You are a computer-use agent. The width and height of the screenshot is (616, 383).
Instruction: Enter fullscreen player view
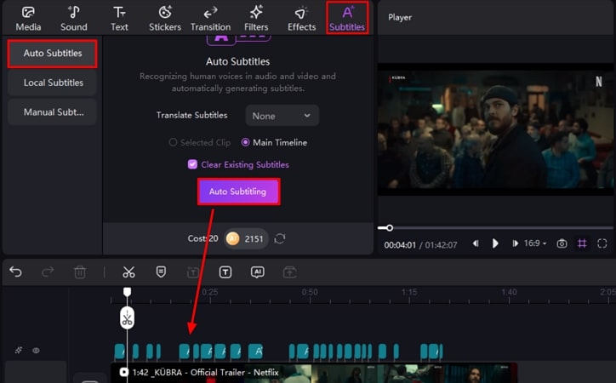point(602,243)
